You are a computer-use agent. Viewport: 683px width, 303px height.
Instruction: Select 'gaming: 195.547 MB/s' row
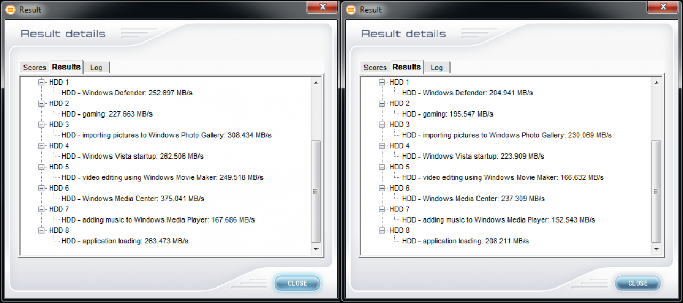tap(447, 114)
